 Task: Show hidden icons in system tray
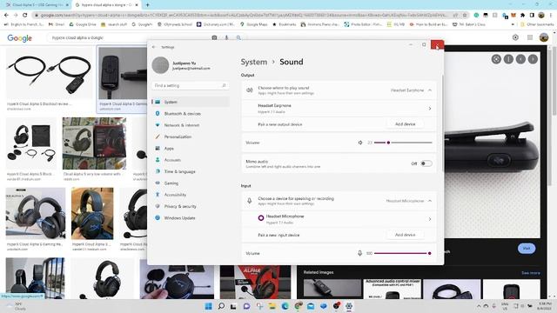pyautogui.click(x=479, y=306)
